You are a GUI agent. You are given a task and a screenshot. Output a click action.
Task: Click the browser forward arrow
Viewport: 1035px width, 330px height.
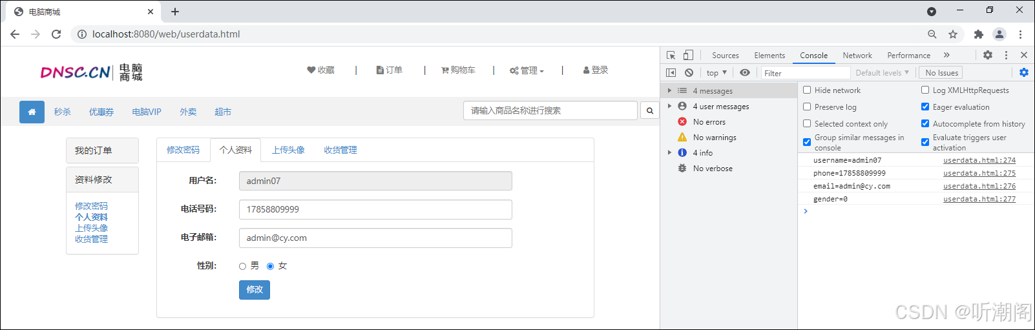point(36,34)
